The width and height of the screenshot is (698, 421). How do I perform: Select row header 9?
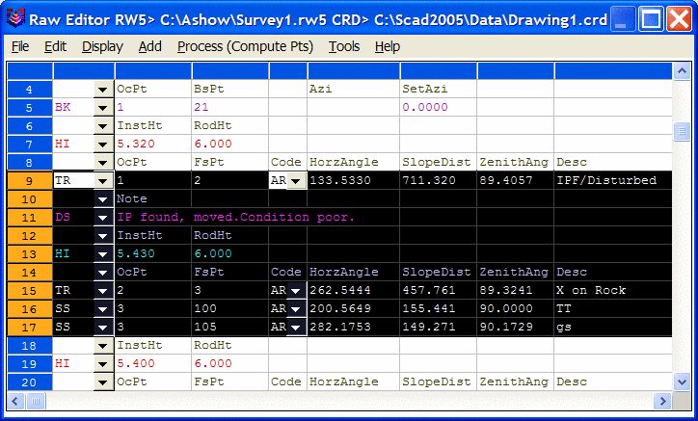[29, 181]
